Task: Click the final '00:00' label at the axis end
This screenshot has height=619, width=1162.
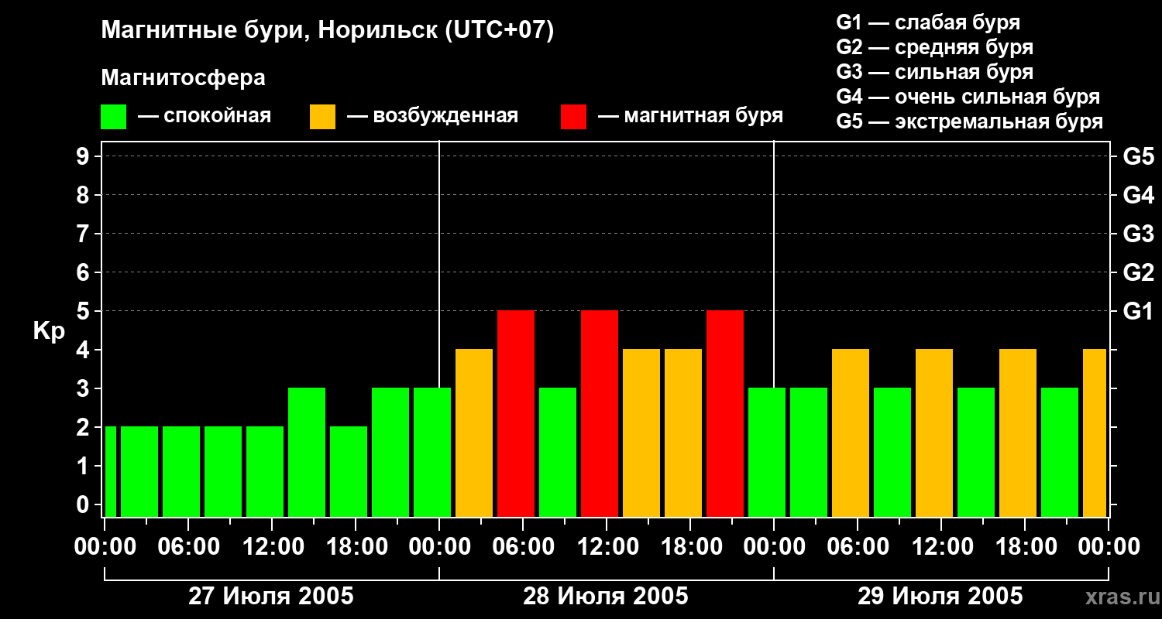Action: pyautogui.click(x=1108, y=546)
